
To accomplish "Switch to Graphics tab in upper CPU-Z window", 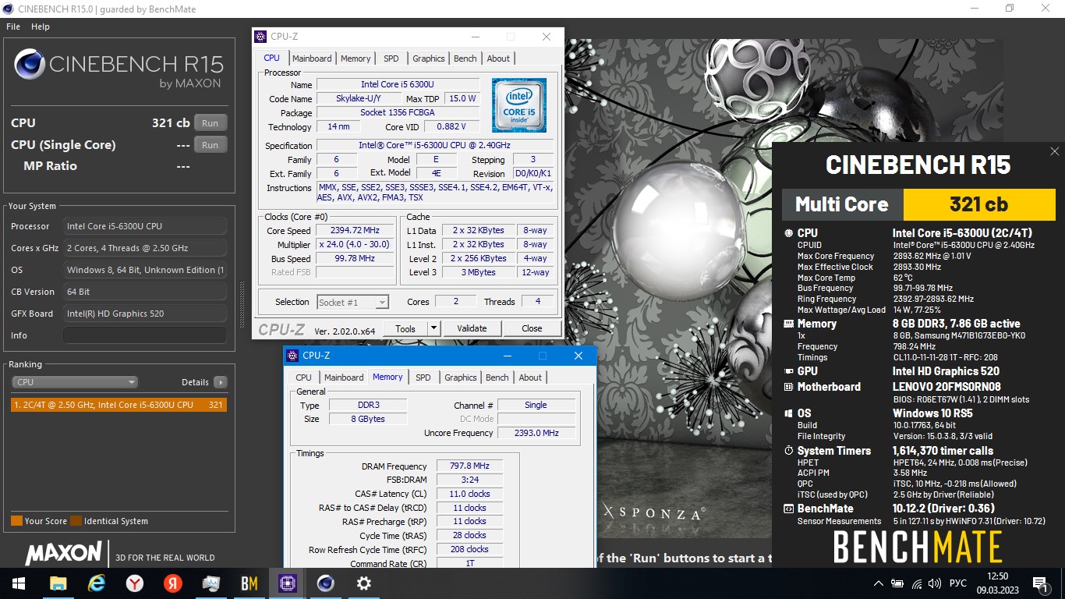I will 429,58.
